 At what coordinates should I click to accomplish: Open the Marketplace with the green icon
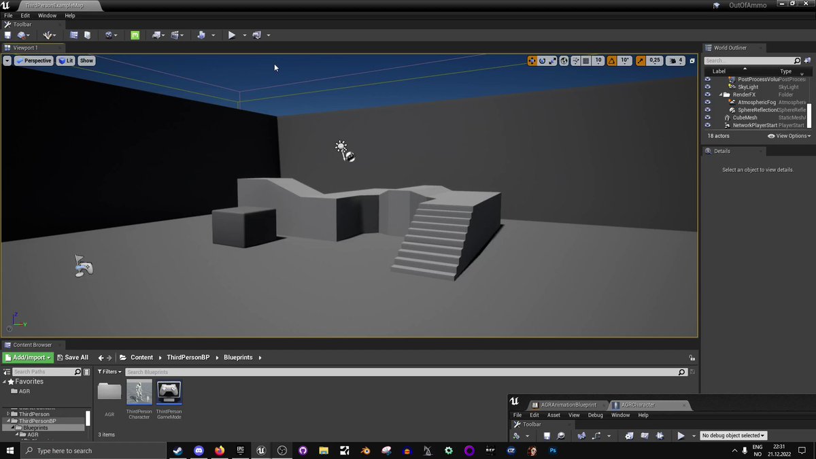[x=135, y=35]
